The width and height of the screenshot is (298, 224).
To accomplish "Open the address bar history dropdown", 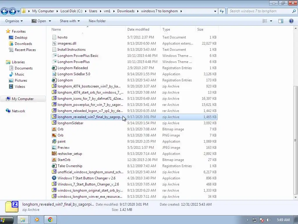I will (x=215, y=11).
